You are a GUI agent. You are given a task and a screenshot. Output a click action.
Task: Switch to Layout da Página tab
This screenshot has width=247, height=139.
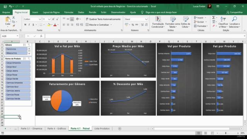pyautogui.click(x=51, y=12)
